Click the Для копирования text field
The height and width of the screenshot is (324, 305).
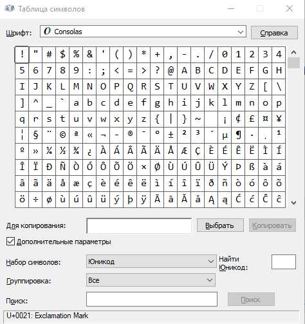point(139,225)
